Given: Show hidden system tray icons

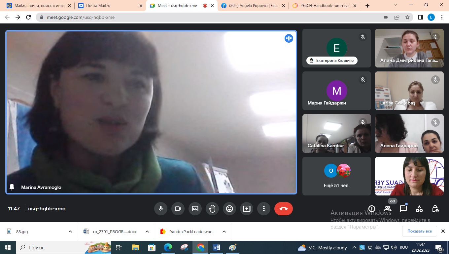Looking at the screenshot, I should pyautogui.click(x=354, y=247).
